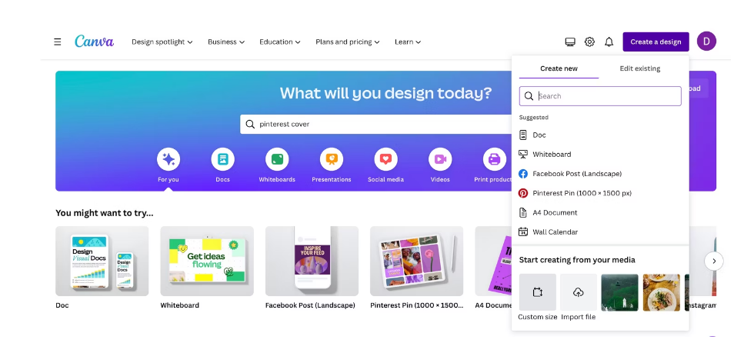Focus the Search field in dropdown
The height and width of the screenshot is (353, 754).
[x=600, y=96]
